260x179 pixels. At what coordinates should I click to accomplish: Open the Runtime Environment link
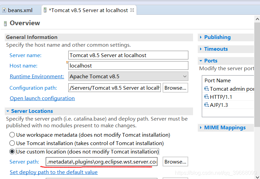coord(37,76)
